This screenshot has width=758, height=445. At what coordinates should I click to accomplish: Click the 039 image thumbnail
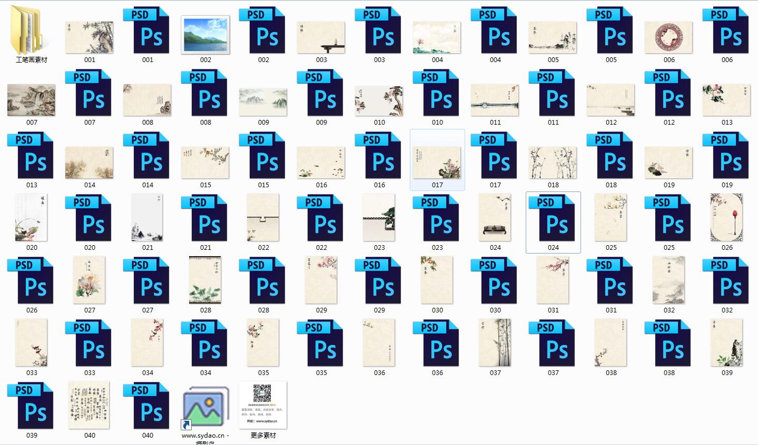(727, 342)
